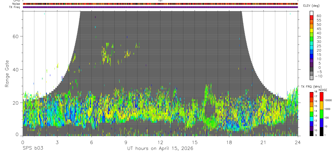Click the "Range Gate" y-axis label
Viewport: 335px width, 154px height.
pos(7,74)
